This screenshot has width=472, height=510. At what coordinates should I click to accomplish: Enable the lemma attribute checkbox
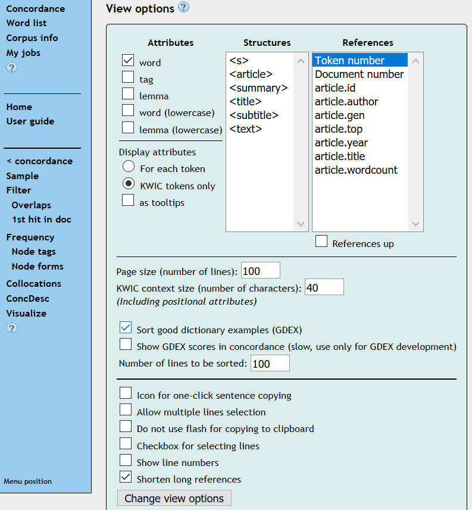click(128, 93)
